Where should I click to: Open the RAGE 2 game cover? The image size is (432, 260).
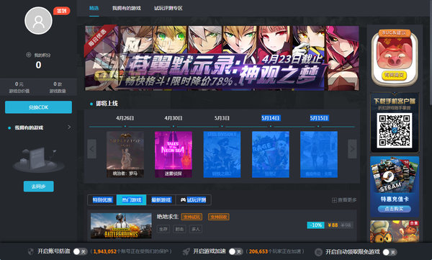pyautogui.click(x=271, y=154)
